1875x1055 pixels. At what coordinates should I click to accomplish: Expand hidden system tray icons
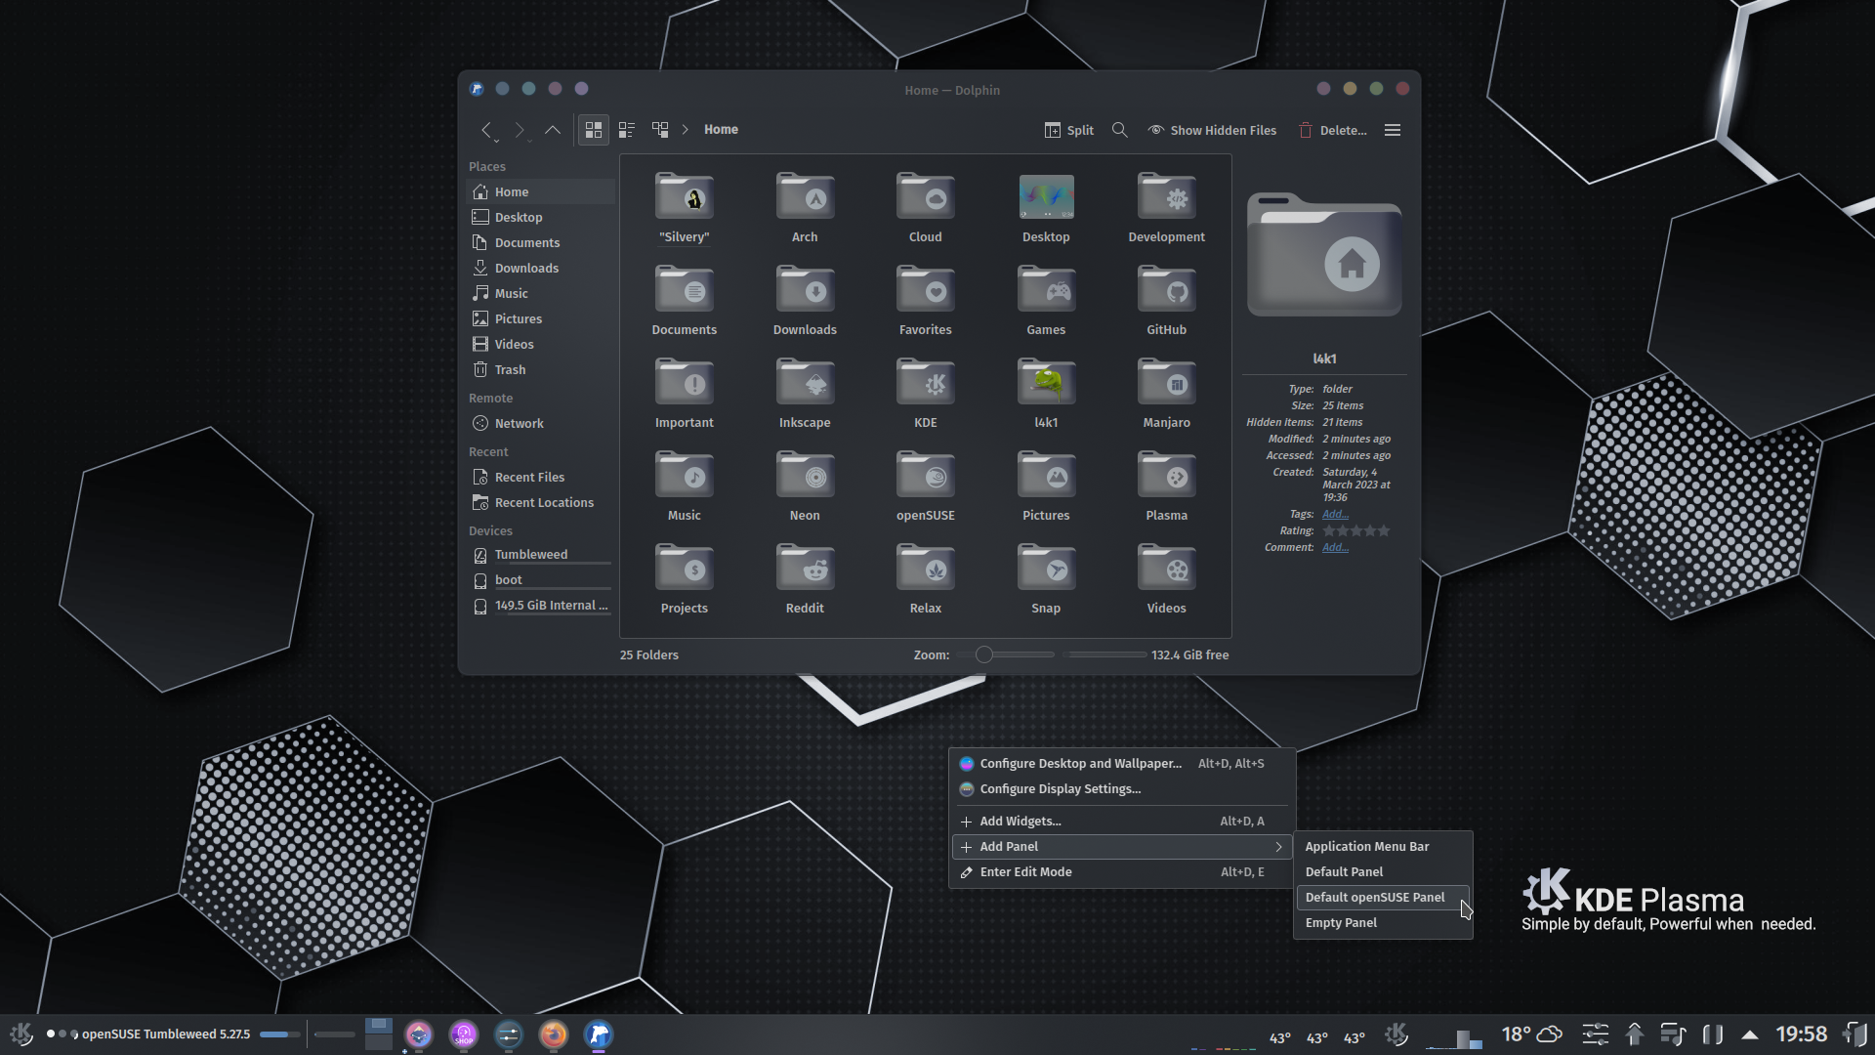[1750, 1034]
